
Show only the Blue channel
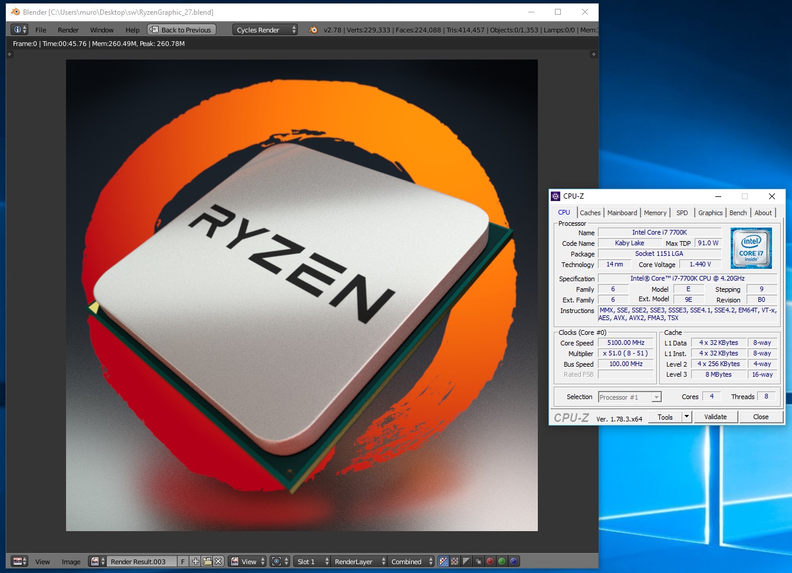point(514,561)
